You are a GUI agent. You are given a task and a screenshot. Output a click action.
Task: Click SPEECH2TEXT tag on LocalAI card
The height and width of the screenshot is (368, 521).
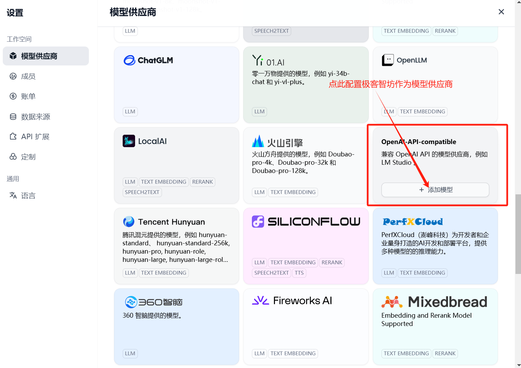pyautogui.click(x=142, y=192)
